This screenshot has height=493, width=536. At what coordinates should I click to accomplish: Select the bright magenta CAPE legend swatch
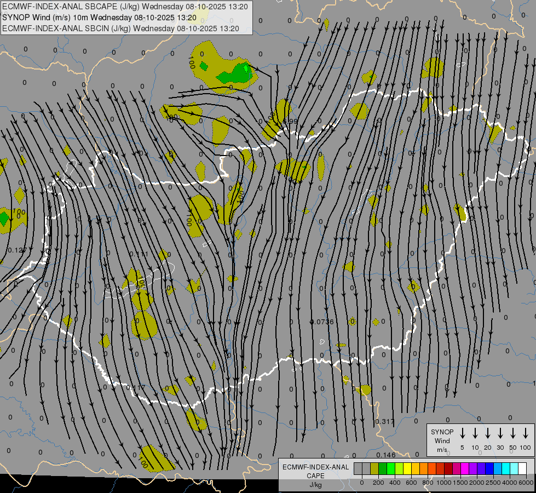[x=465, y=468]
